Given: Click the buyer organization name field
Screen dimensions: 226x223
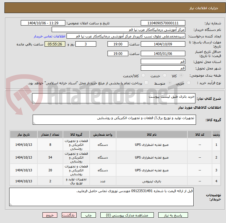Looking at the screenshot, I should [x=118, y=30].
